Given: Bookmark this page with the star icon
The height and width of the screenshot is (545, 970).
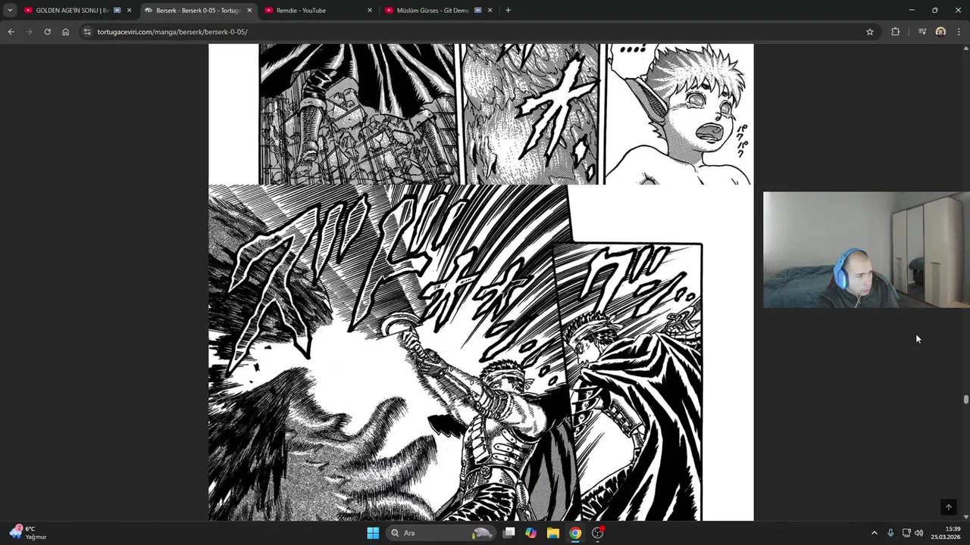Looking at the screenshot, I should [869, 32].
